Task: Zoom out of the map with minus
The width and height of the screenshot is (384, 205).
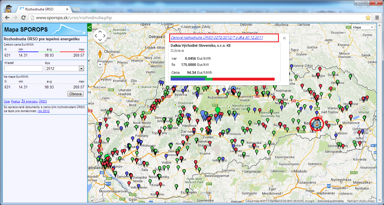Action: click(100, 120)
